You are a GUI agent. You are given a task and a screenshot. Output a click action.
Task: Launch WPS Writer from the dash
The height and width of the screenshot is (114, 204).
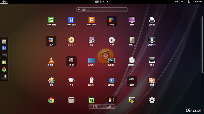(x=4, y=48)
